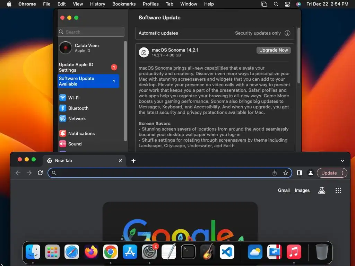
Task: Open the Music app in the dock
Action: tap(294, 252)
